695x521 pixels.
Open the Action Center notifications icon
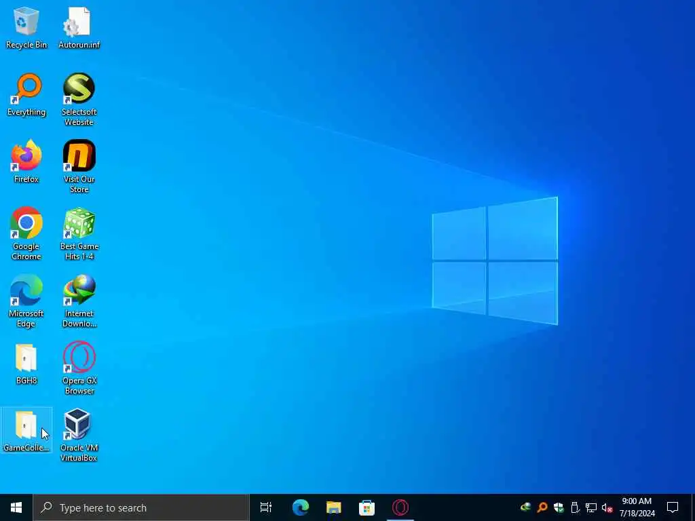[673, 507]
